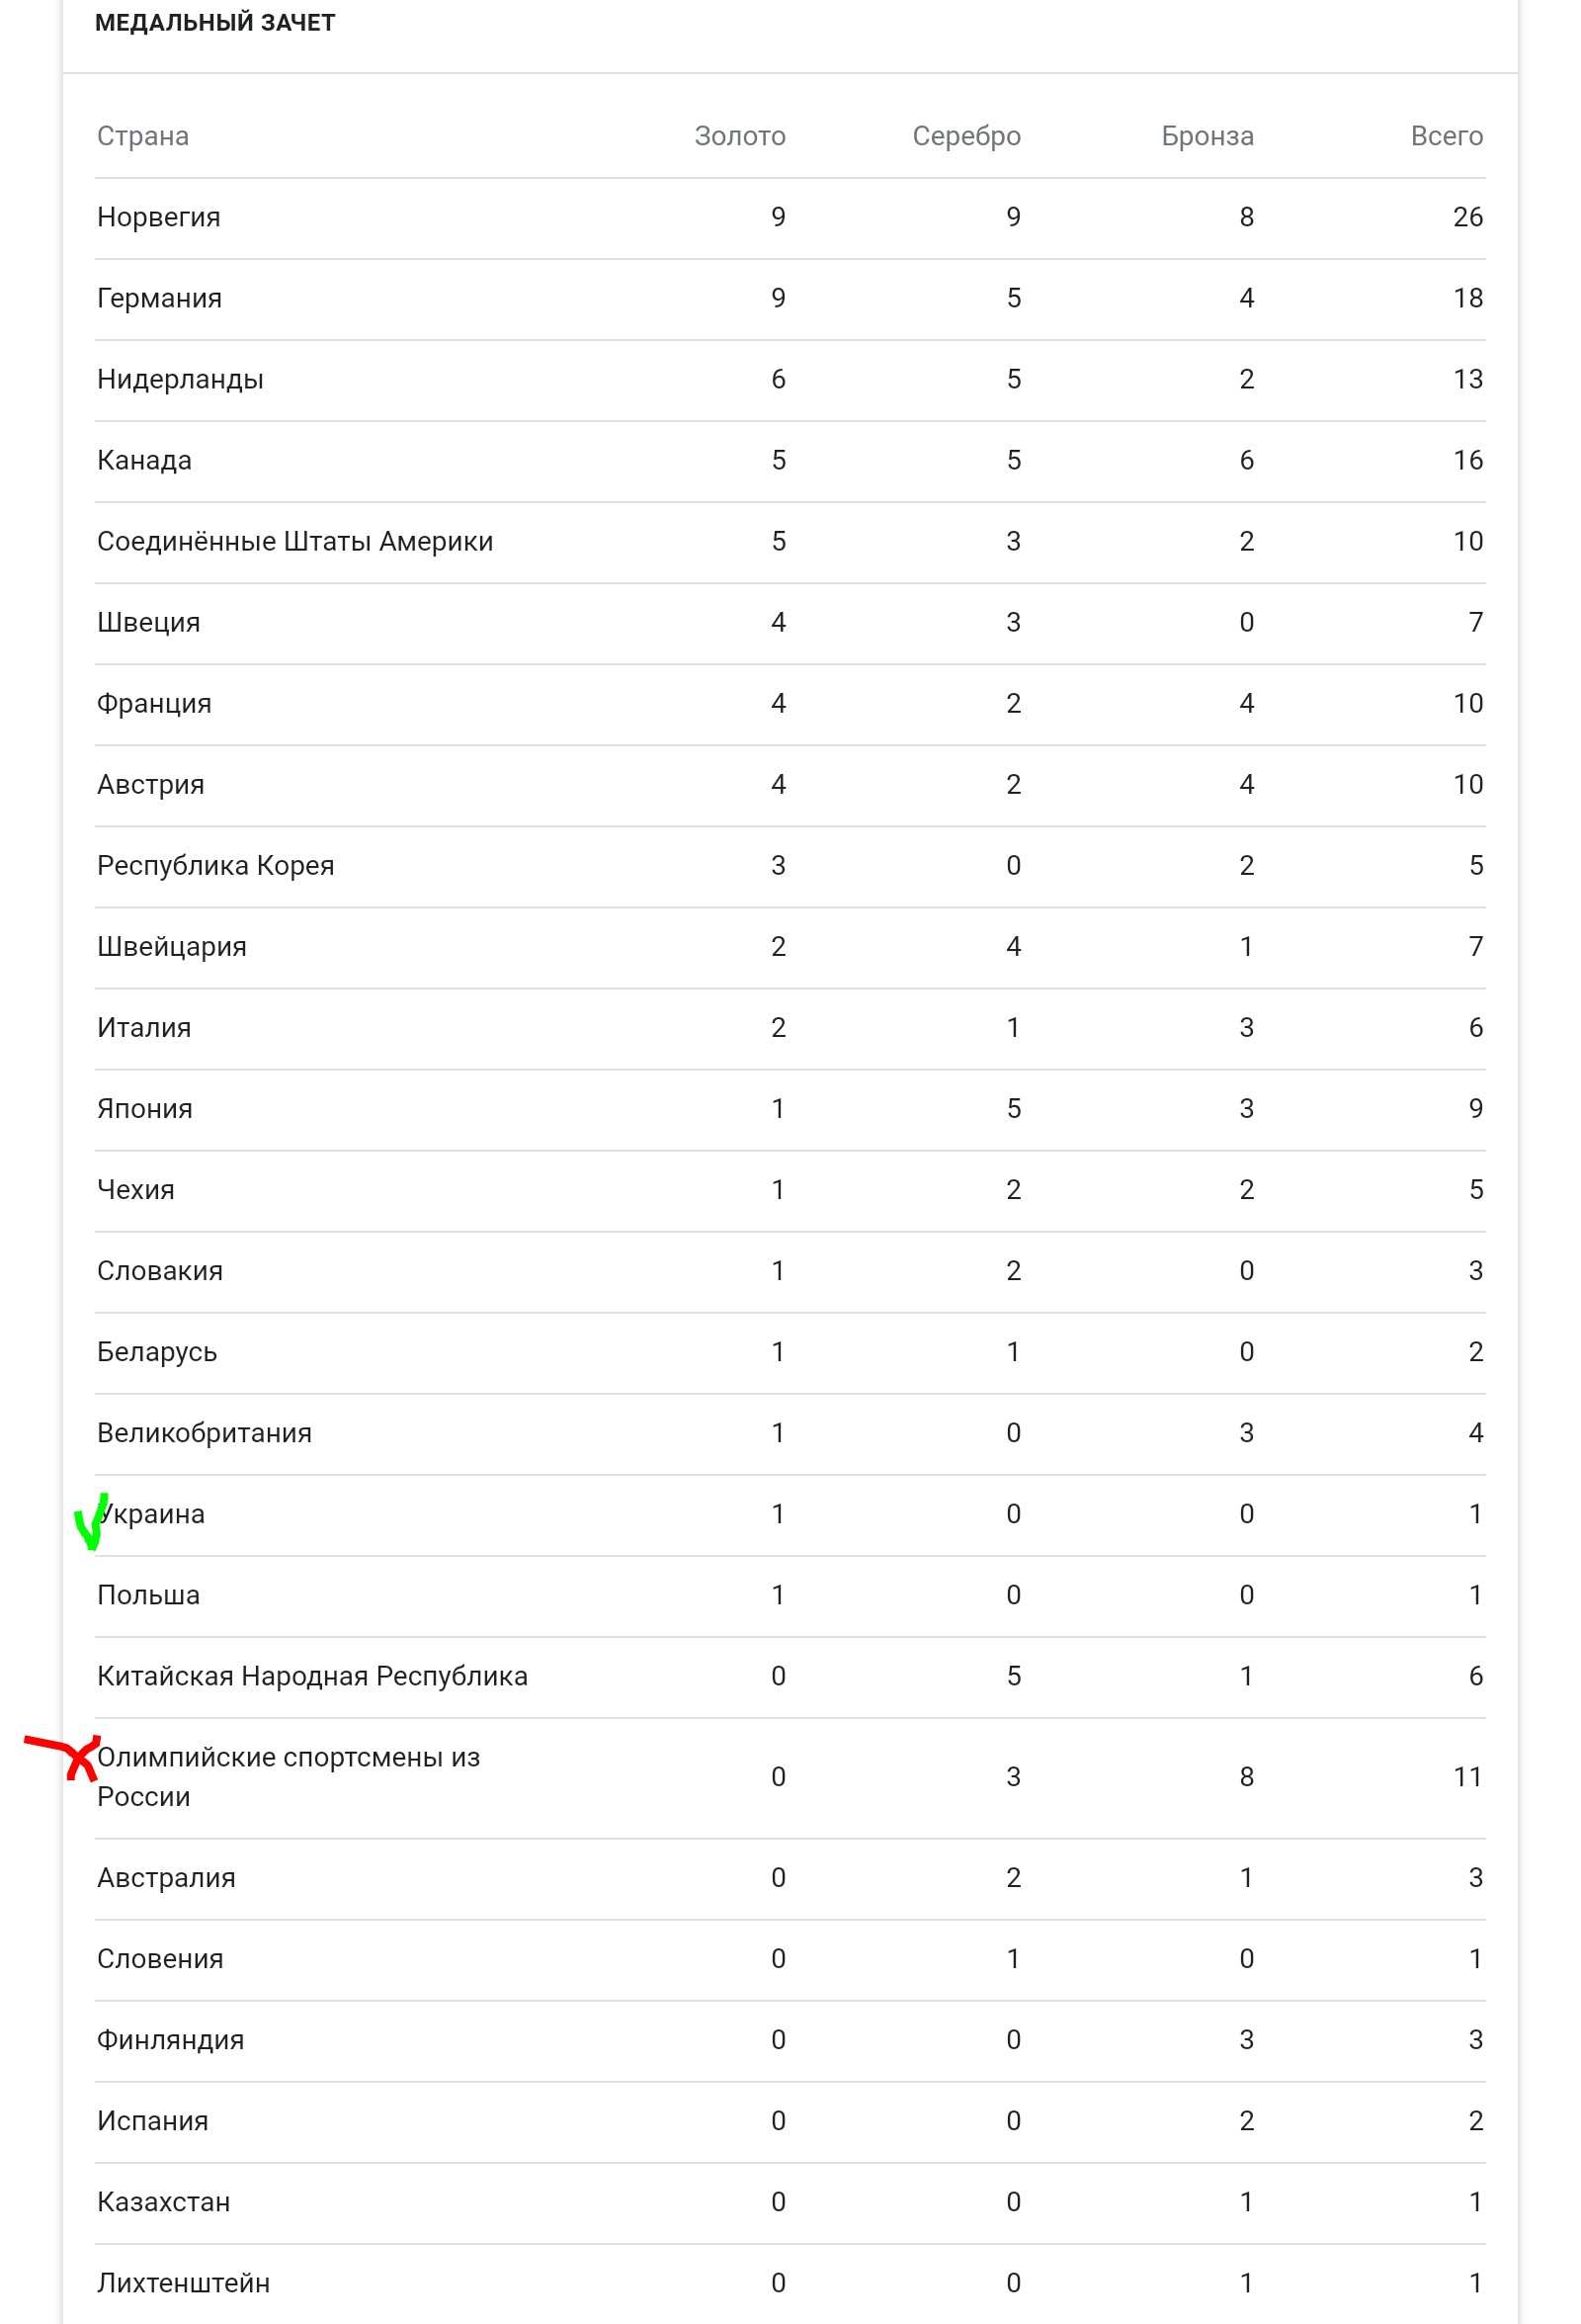The image size is (1581, 2324).
Task: Click the Страна column header
Action: tap(143, 136)
